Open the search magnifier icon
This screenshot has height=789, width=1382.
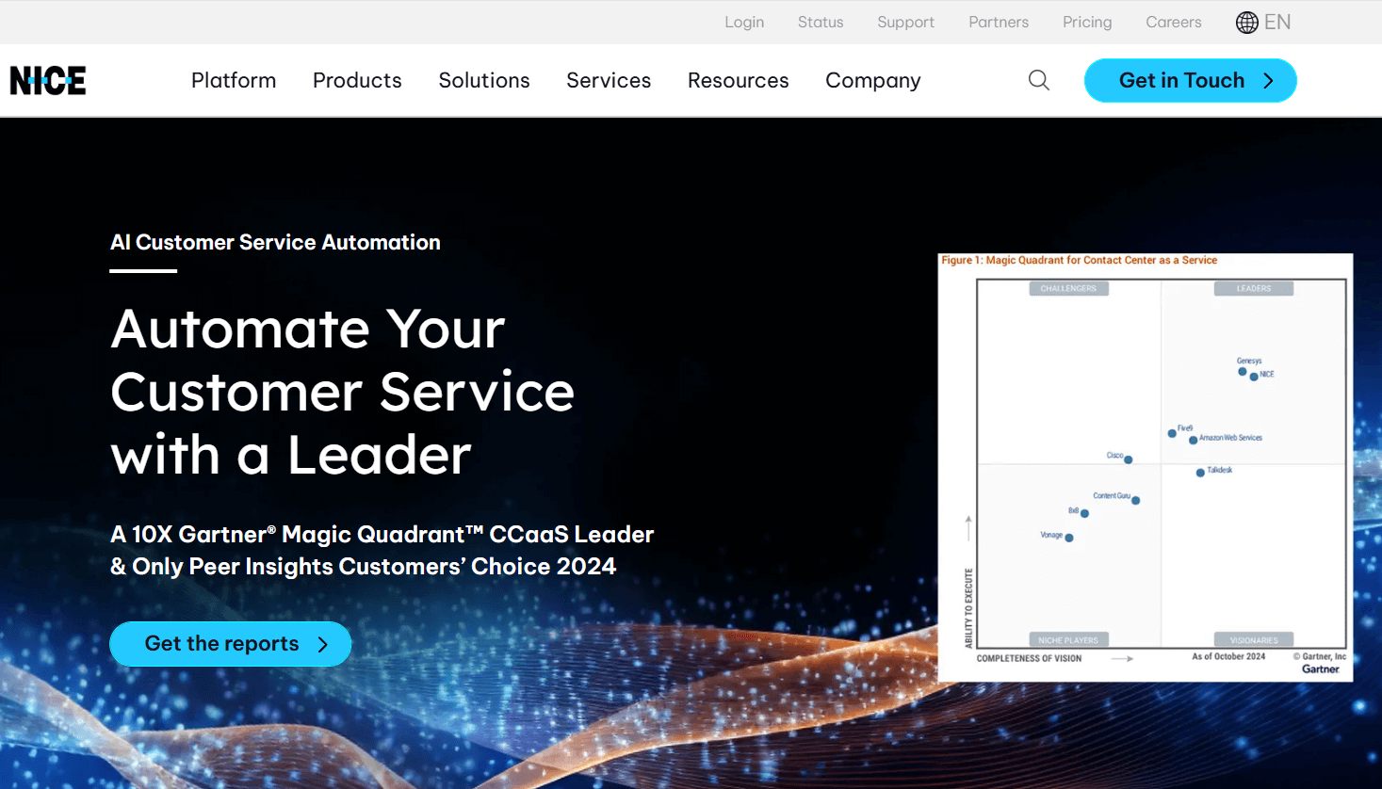point(1039,80)
